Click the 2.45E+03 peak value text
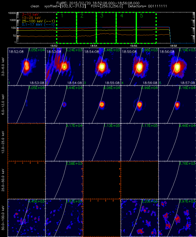 [36, 201]
